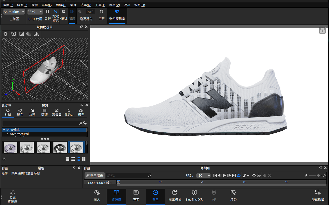Open the 檔案(F) menu
The height and width of the screenshot is (205, 329).
pos(8,5)
